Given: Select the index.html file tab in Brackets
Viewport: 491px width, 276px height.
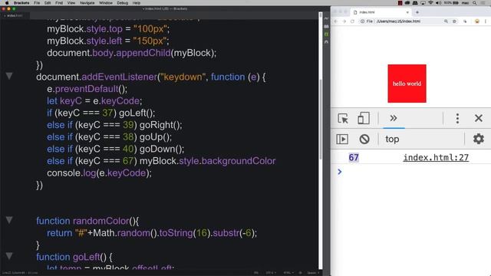Looking at the screenshot, I should click(x=15, y=15).
